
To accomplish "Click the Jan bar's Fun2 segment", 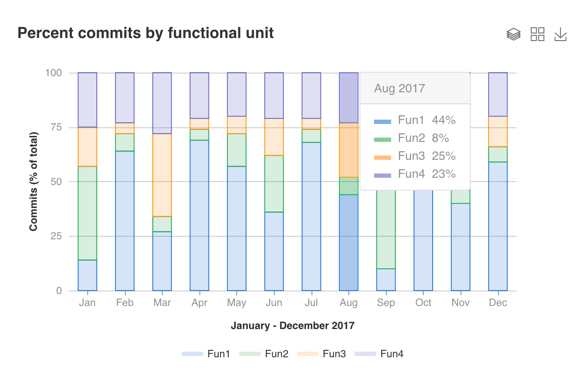I will (87, 212).
